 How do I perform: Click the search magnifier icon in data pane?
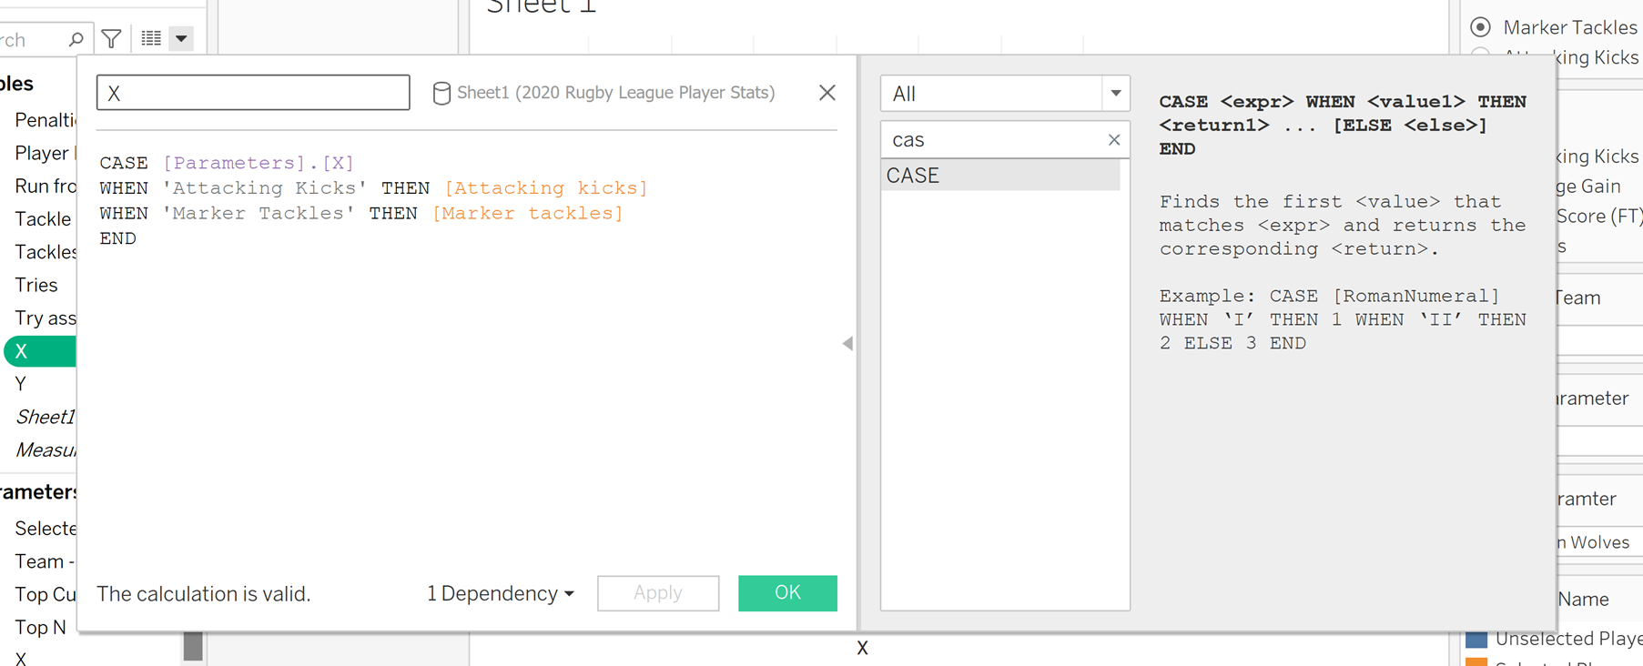click(x=76, y=39)
